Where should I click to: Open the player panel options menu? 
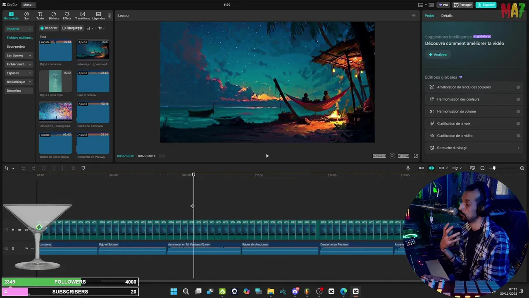point(413,16)
